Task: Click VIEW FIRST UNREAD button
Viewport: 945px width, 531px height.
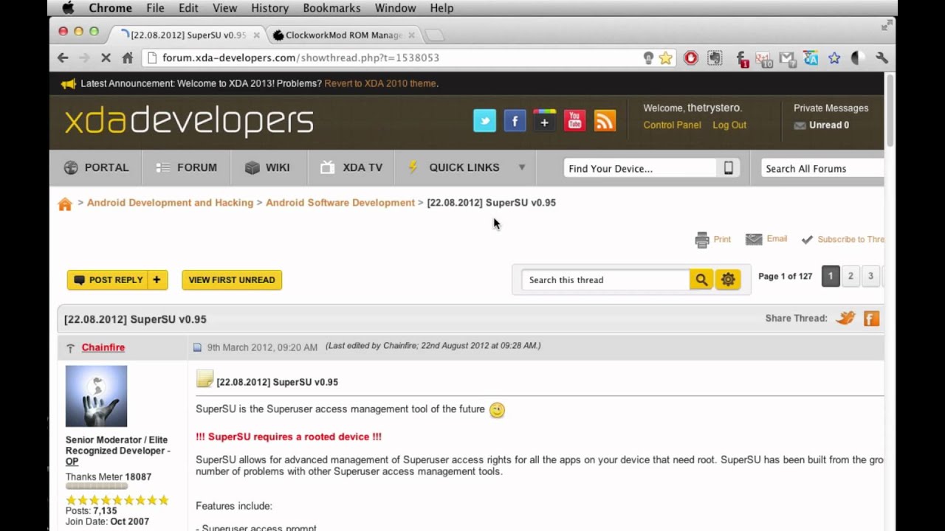Action: pos(232,280)
